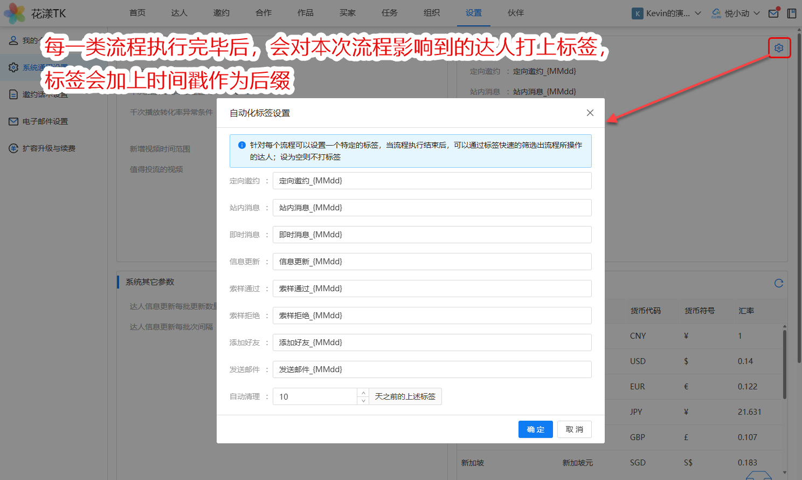Screen dimensions: 802x480
Task: Click the book panel icon at top right
Action: coord(792,13)
